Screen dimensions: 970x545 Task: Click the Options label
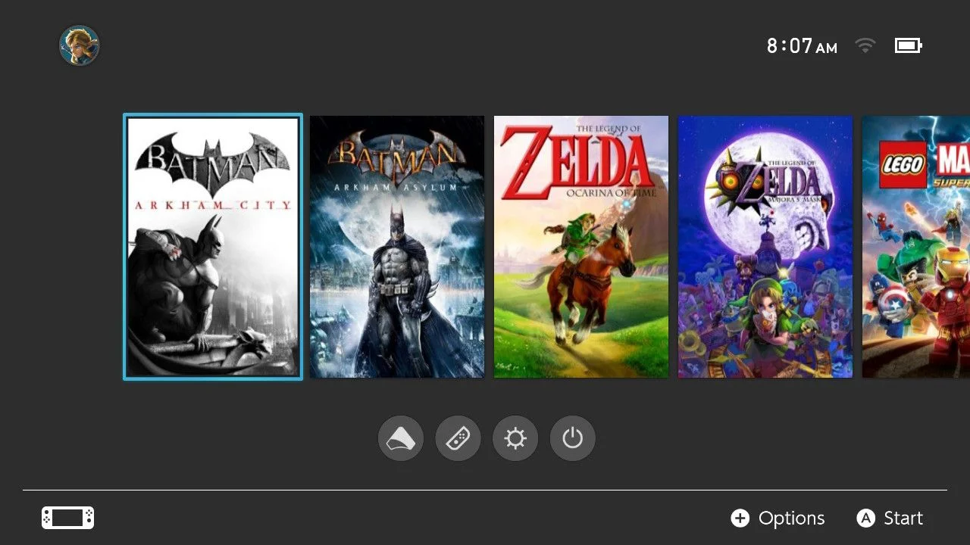pos(791,519)
